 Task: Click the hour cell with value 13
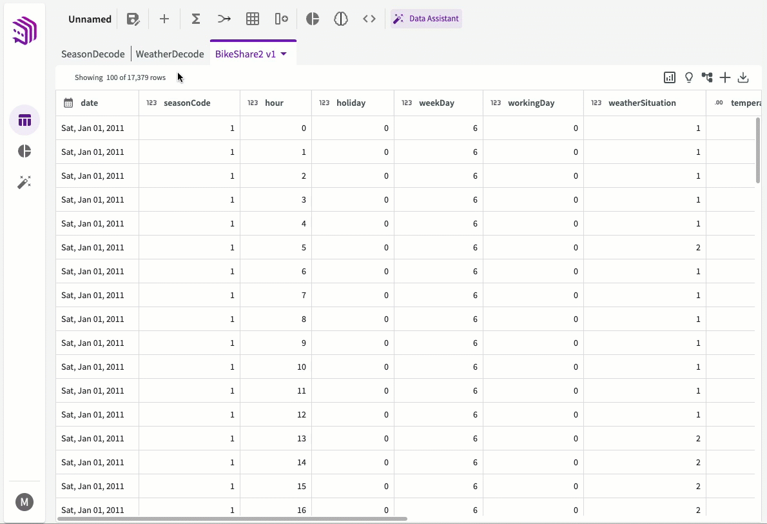(276, 438)
